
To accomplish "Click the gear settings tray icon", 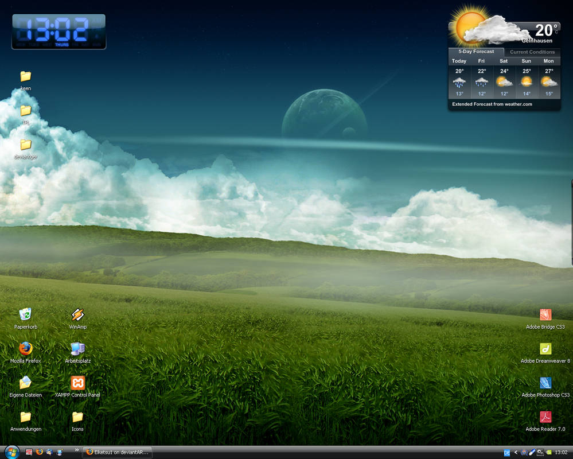I will [540, 453].
